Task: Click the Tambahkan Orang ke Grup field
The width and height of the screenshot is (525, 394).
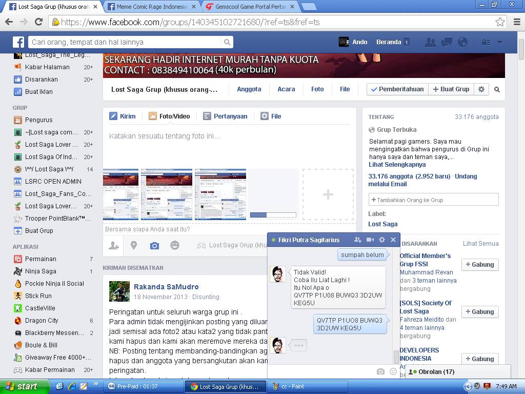Action: tap(434, 200)
